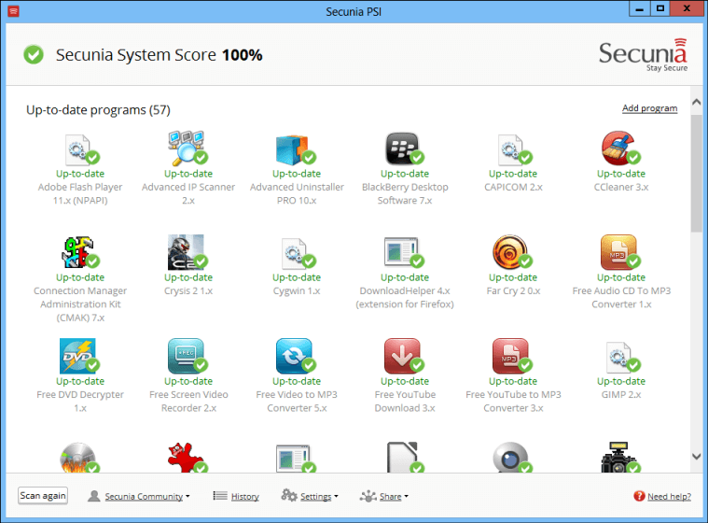Select the Crysis 2 icon
Image resolution: width=708 pixels, height=523 pixels.
[187, 252]
